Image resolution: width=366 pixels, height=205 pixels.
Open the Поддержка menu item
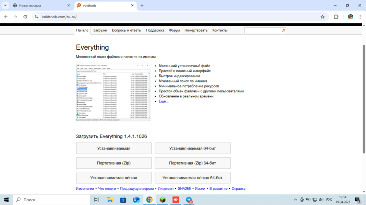pos(155,30)
